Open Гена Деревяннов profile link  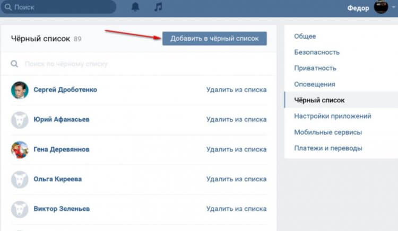tap(62, 149)
